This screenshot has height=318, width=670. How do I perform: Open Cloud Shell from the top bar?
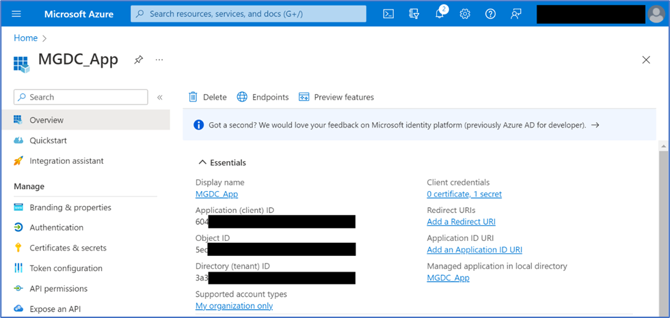click(388, 14)
